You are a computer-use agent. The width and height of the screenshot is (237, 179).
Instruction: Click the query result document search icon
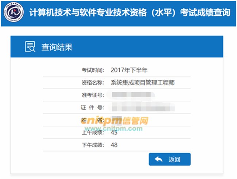[x=30, y=47]
